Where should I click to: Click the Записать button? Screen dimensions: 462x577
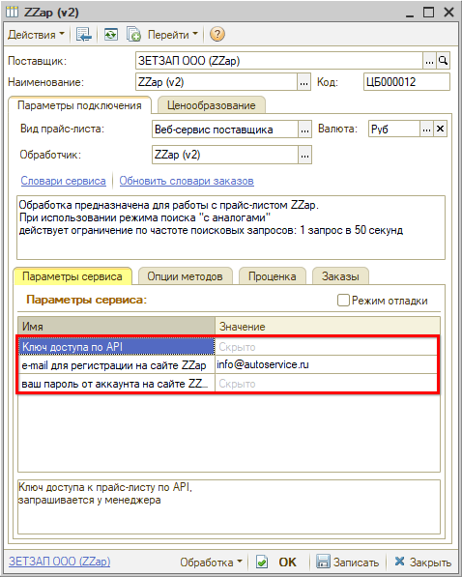(x=348, y=562)
